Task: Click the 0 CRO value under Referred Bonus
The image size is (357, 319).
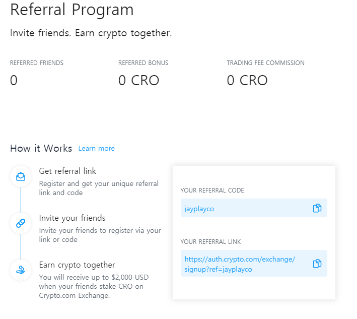Action: tap(138, 81)
